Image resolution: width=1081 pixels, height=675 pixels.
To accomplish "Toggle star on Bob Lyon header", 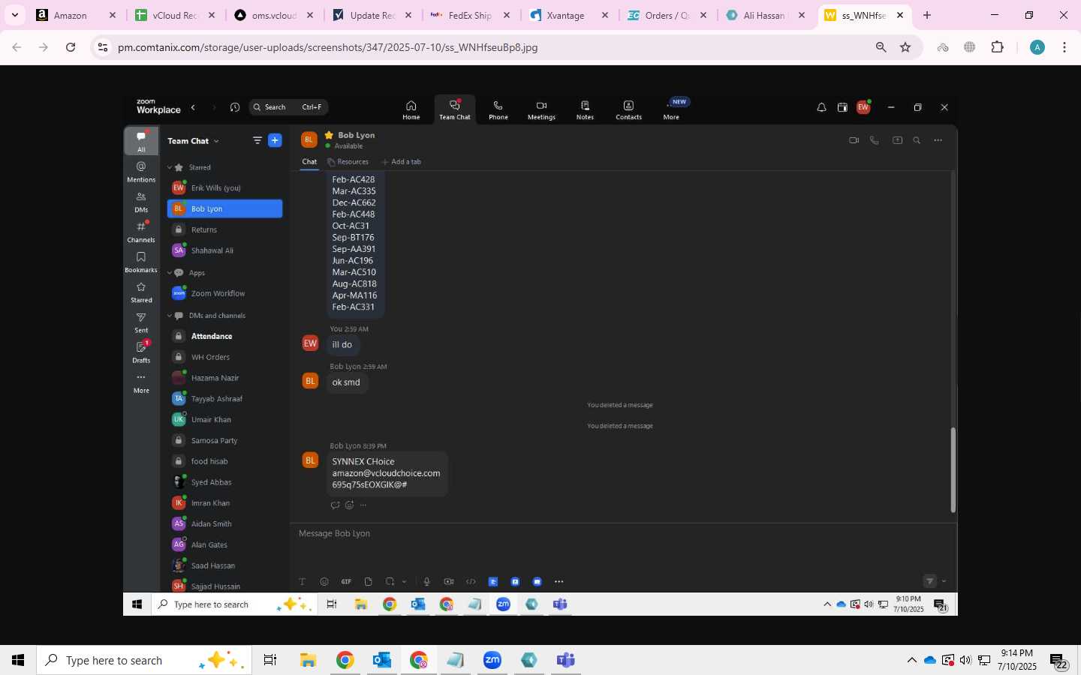I will pos(328,135).
